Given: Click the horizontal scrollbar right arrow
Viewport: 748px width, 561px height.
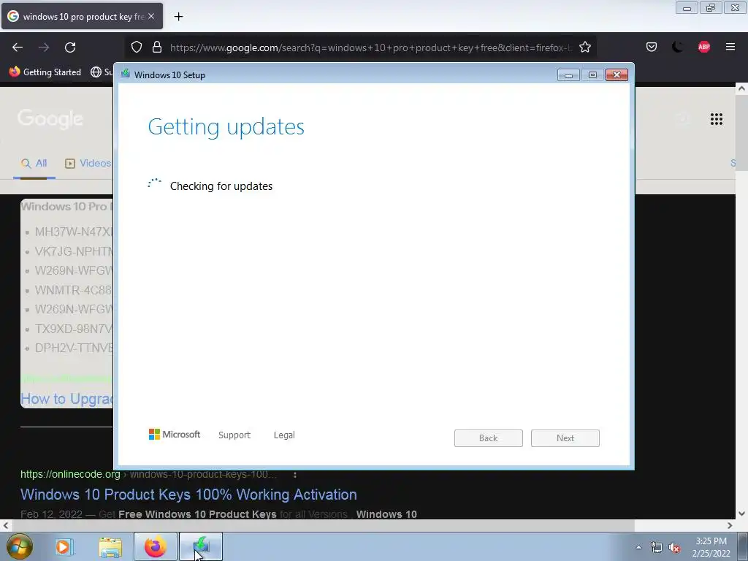Looking at the screenshot, I should [730, 526].
